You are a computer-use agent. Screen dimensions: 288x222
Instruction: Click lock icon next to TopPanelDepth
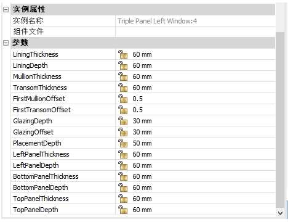click(x=122, y=210)
